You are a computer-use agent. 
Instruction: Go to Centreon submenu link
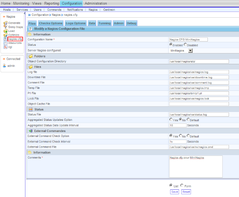tap(109, 9)
